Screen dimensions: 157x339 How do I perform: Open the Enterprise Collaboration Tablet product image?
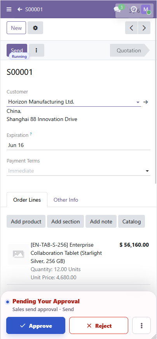(x=18, y=254)
